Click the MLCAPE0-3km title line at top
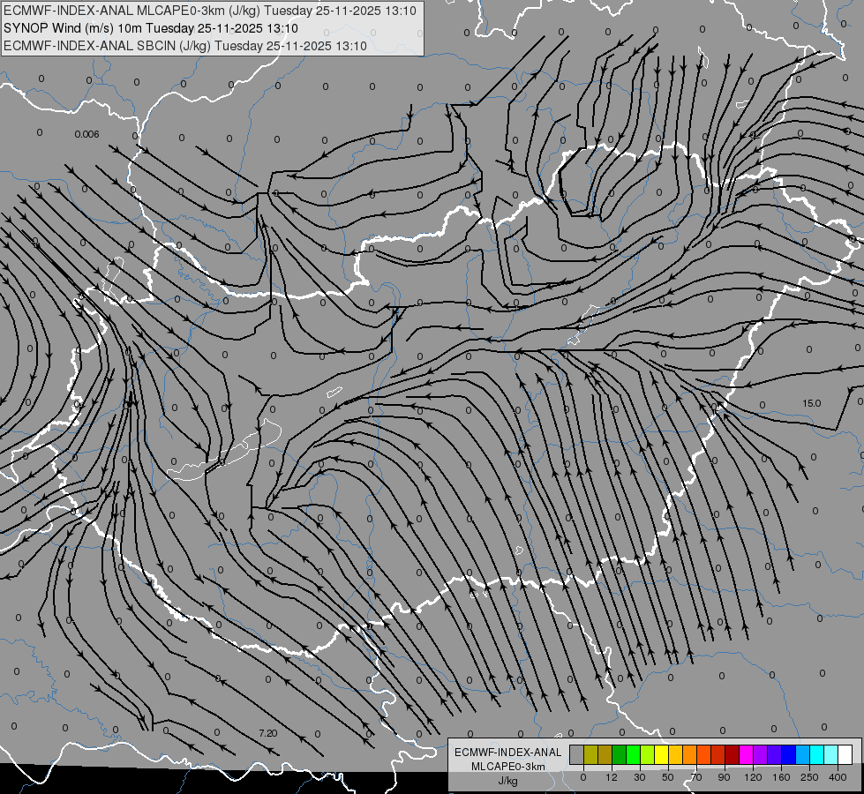This screenshot has height=794, width=864. click(210, 11)
